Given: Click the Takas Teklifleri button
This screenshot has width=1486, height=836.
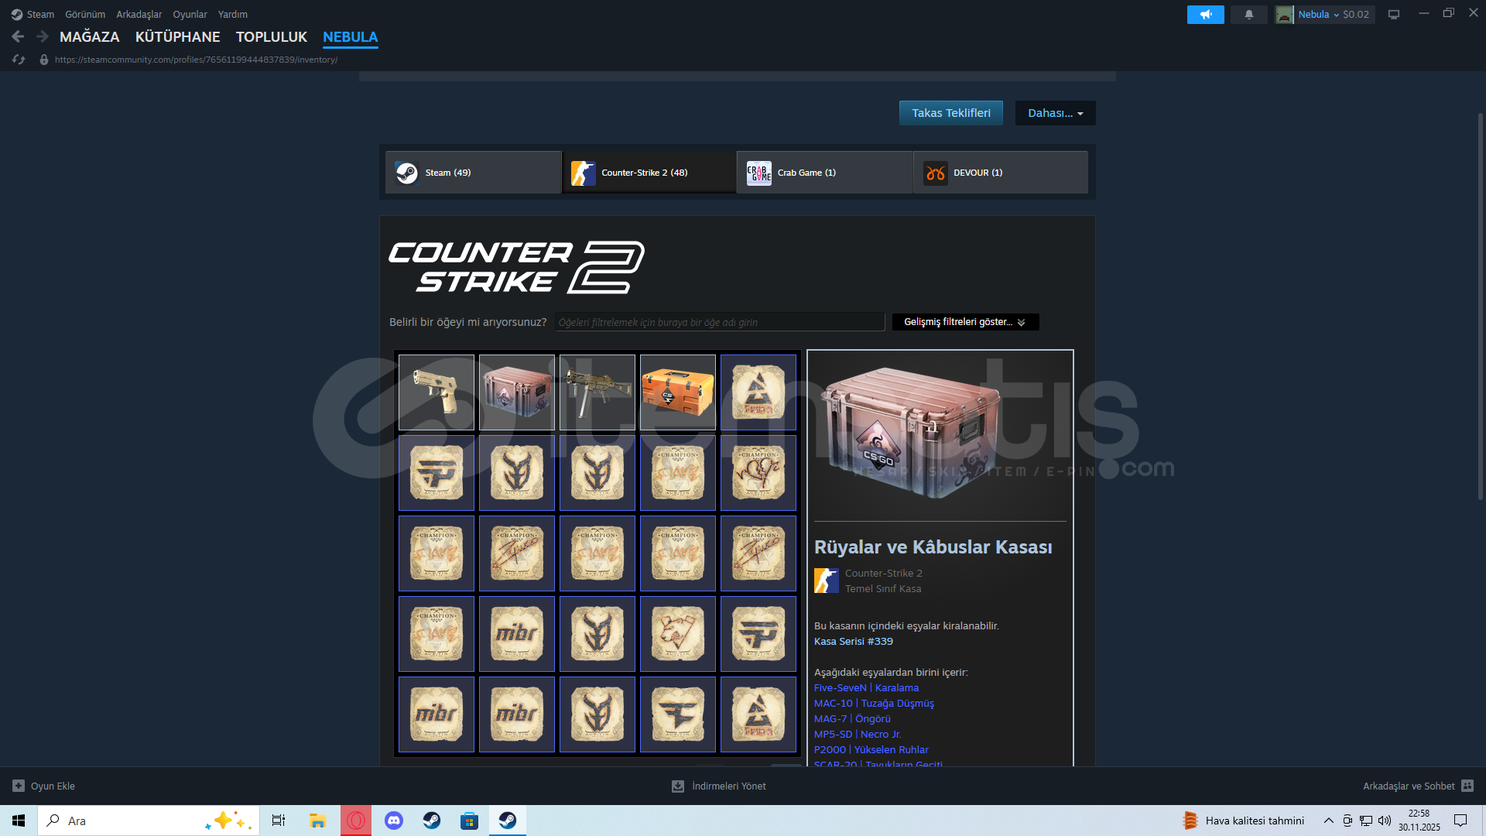Looking at the screenshot, I should click(950, 113).
